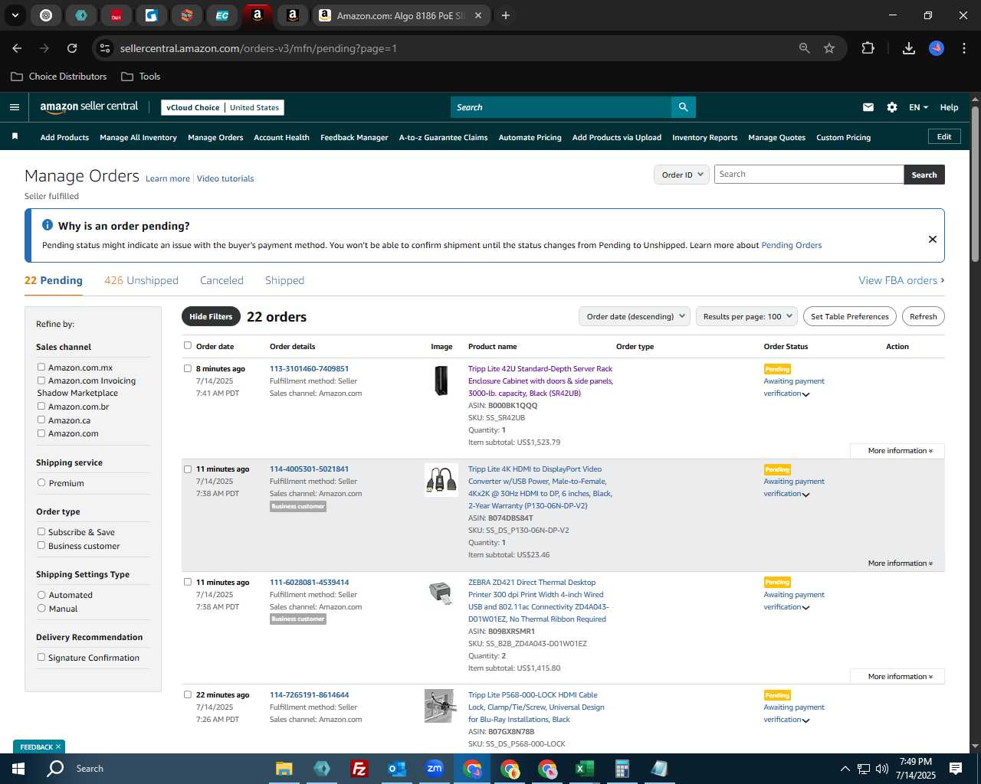981x784 pixels.
Task: Click the Amazon Seller Central logo
Action: (x=89, y=107)
